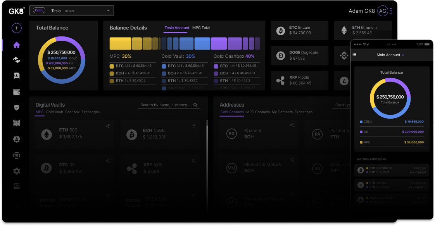Screen dimensions: 435x226
Task: Open the XRP Ripple price card
Action: click(299, 80)
